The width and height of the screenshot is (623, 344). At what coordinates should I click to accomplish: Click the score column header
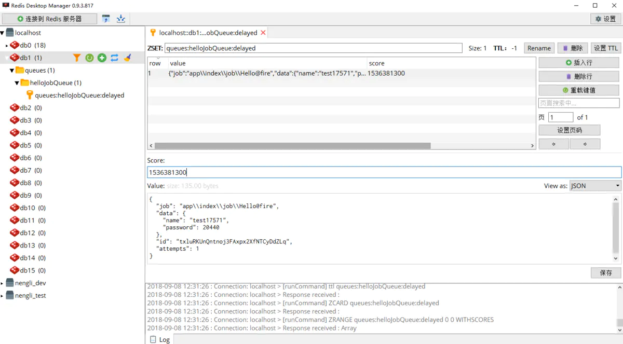pos(451,63)
